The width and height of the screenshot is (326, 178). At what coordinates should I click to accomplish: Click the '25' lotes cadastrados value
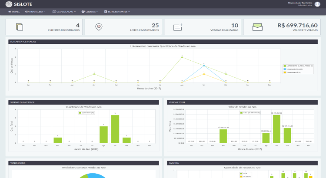pos(155,25)
